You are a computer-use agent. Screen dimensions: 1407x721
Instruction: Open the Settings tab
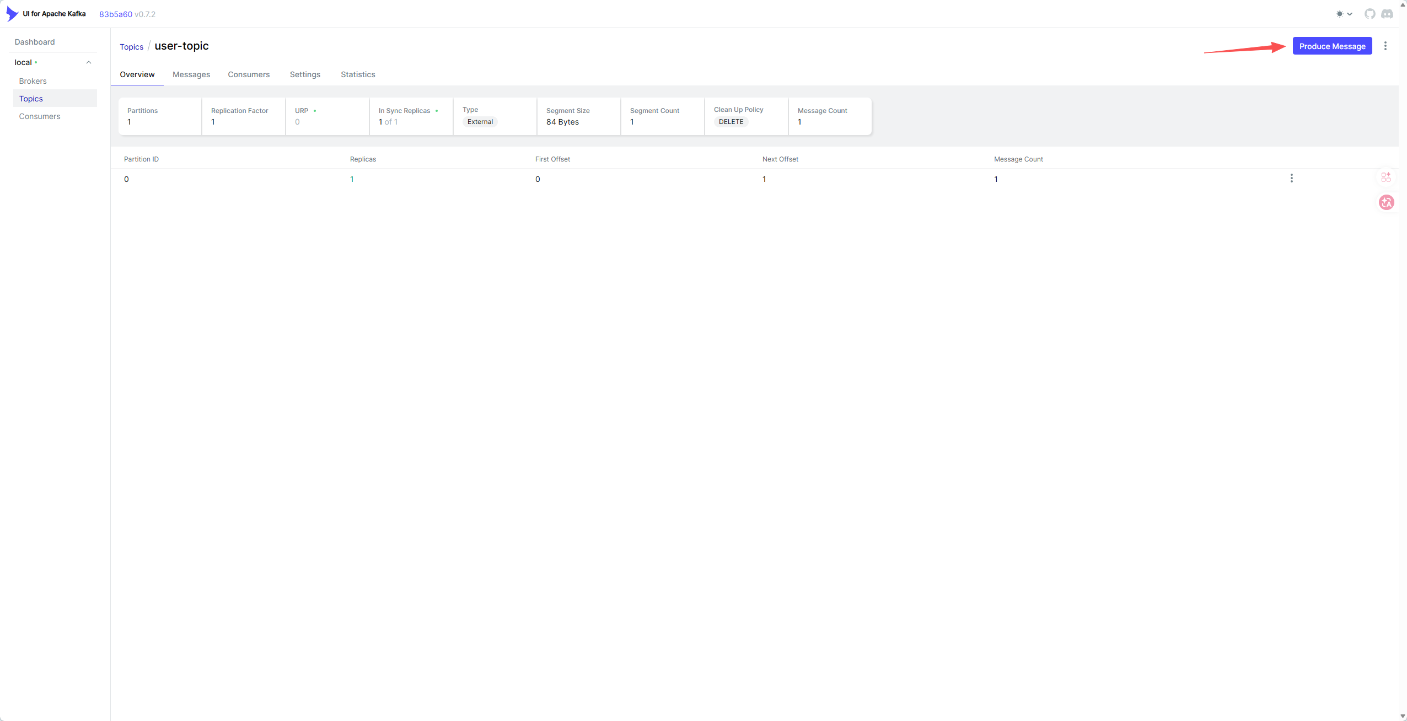305,74
